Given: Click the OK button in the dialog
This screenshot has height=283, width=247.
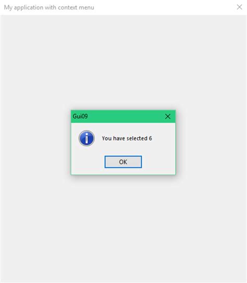Looking at the screenshot, I should 123,162.
